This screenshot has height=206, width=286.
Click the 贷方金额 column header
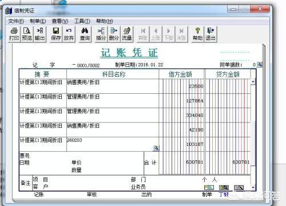click(228, 74)
